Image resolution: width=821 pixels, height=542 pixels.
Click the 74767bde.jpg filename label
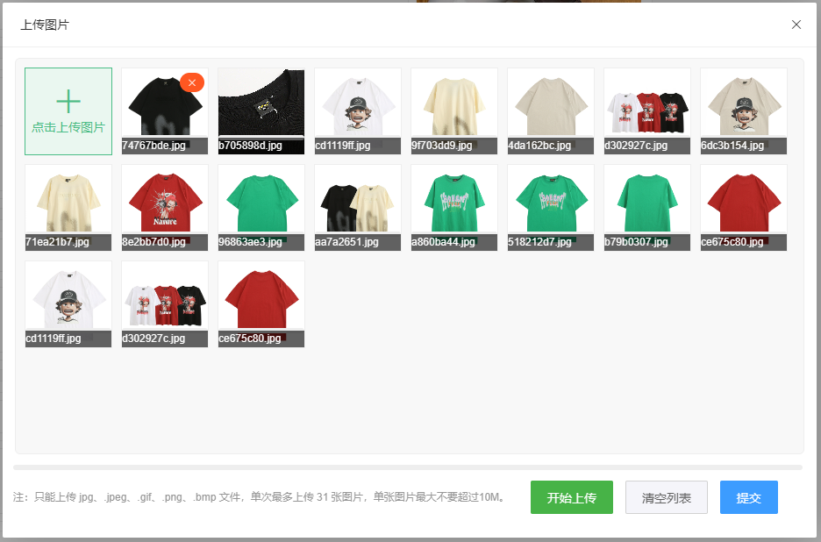(154, 146)
